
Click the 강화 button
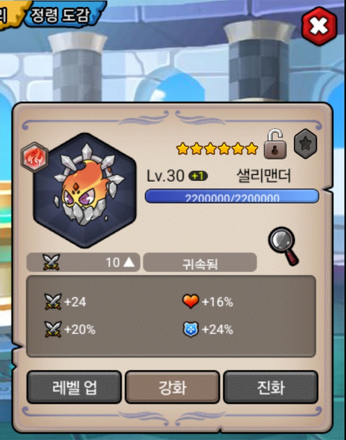point(172,387)
